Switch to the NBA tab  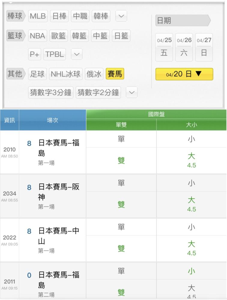pyautogui.click(x=37, y=36)
